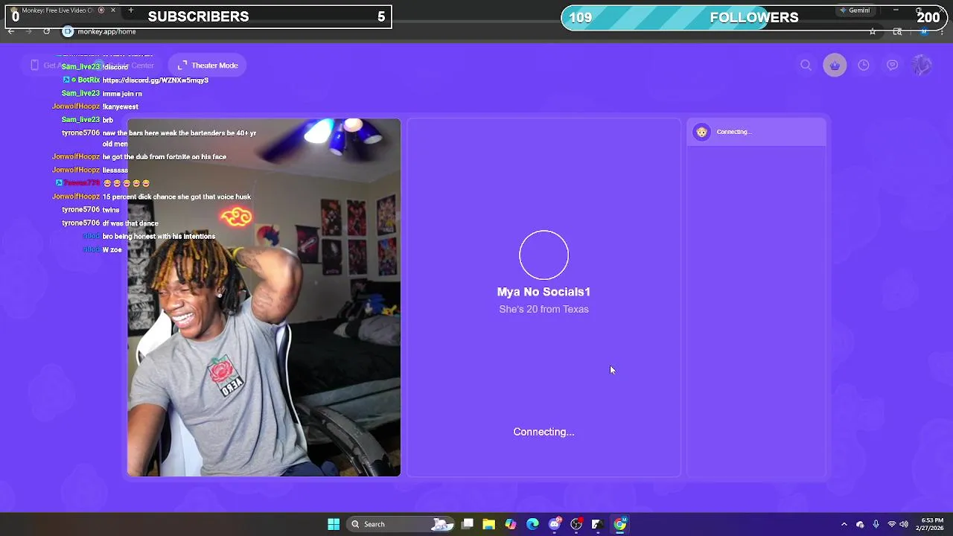The width and height of the screenshot is (953, 536).
Task: Open Chrome from taskbar
Action: (620, 524)
